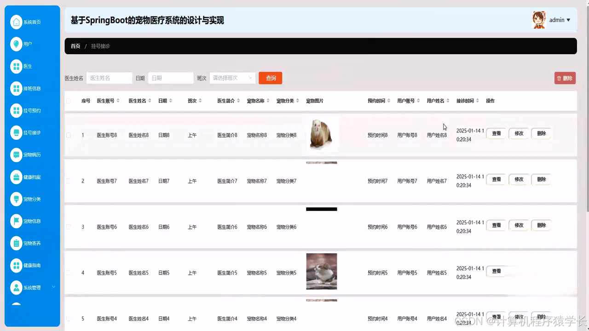Click the orange 查询 search button
The width and height of the screenshot is (589, 331).
click(x=270, y=78)
